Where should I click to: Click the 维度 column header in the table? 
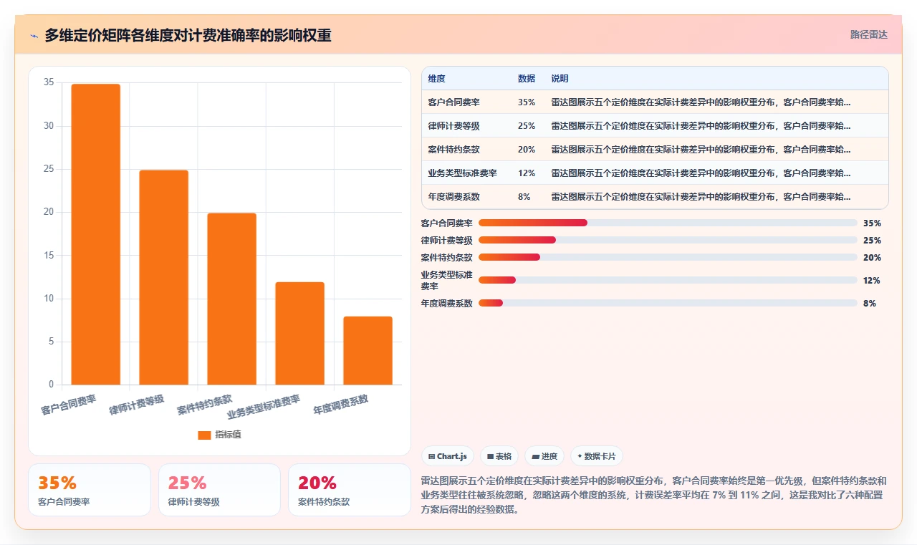437,79
